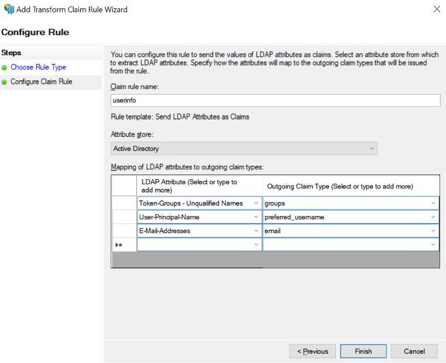Cancel the claim rule wizard
446x363 pixels.
pyautogui.click(x=414, y=351)
